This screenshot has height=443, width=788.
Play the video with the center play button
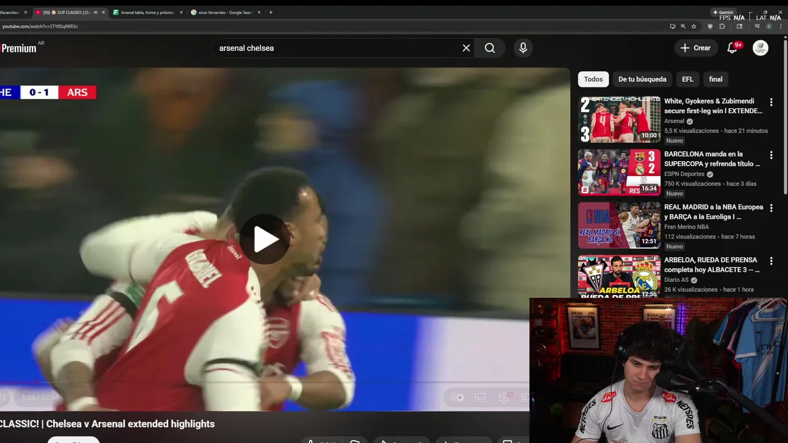click(x=265, y=239)
